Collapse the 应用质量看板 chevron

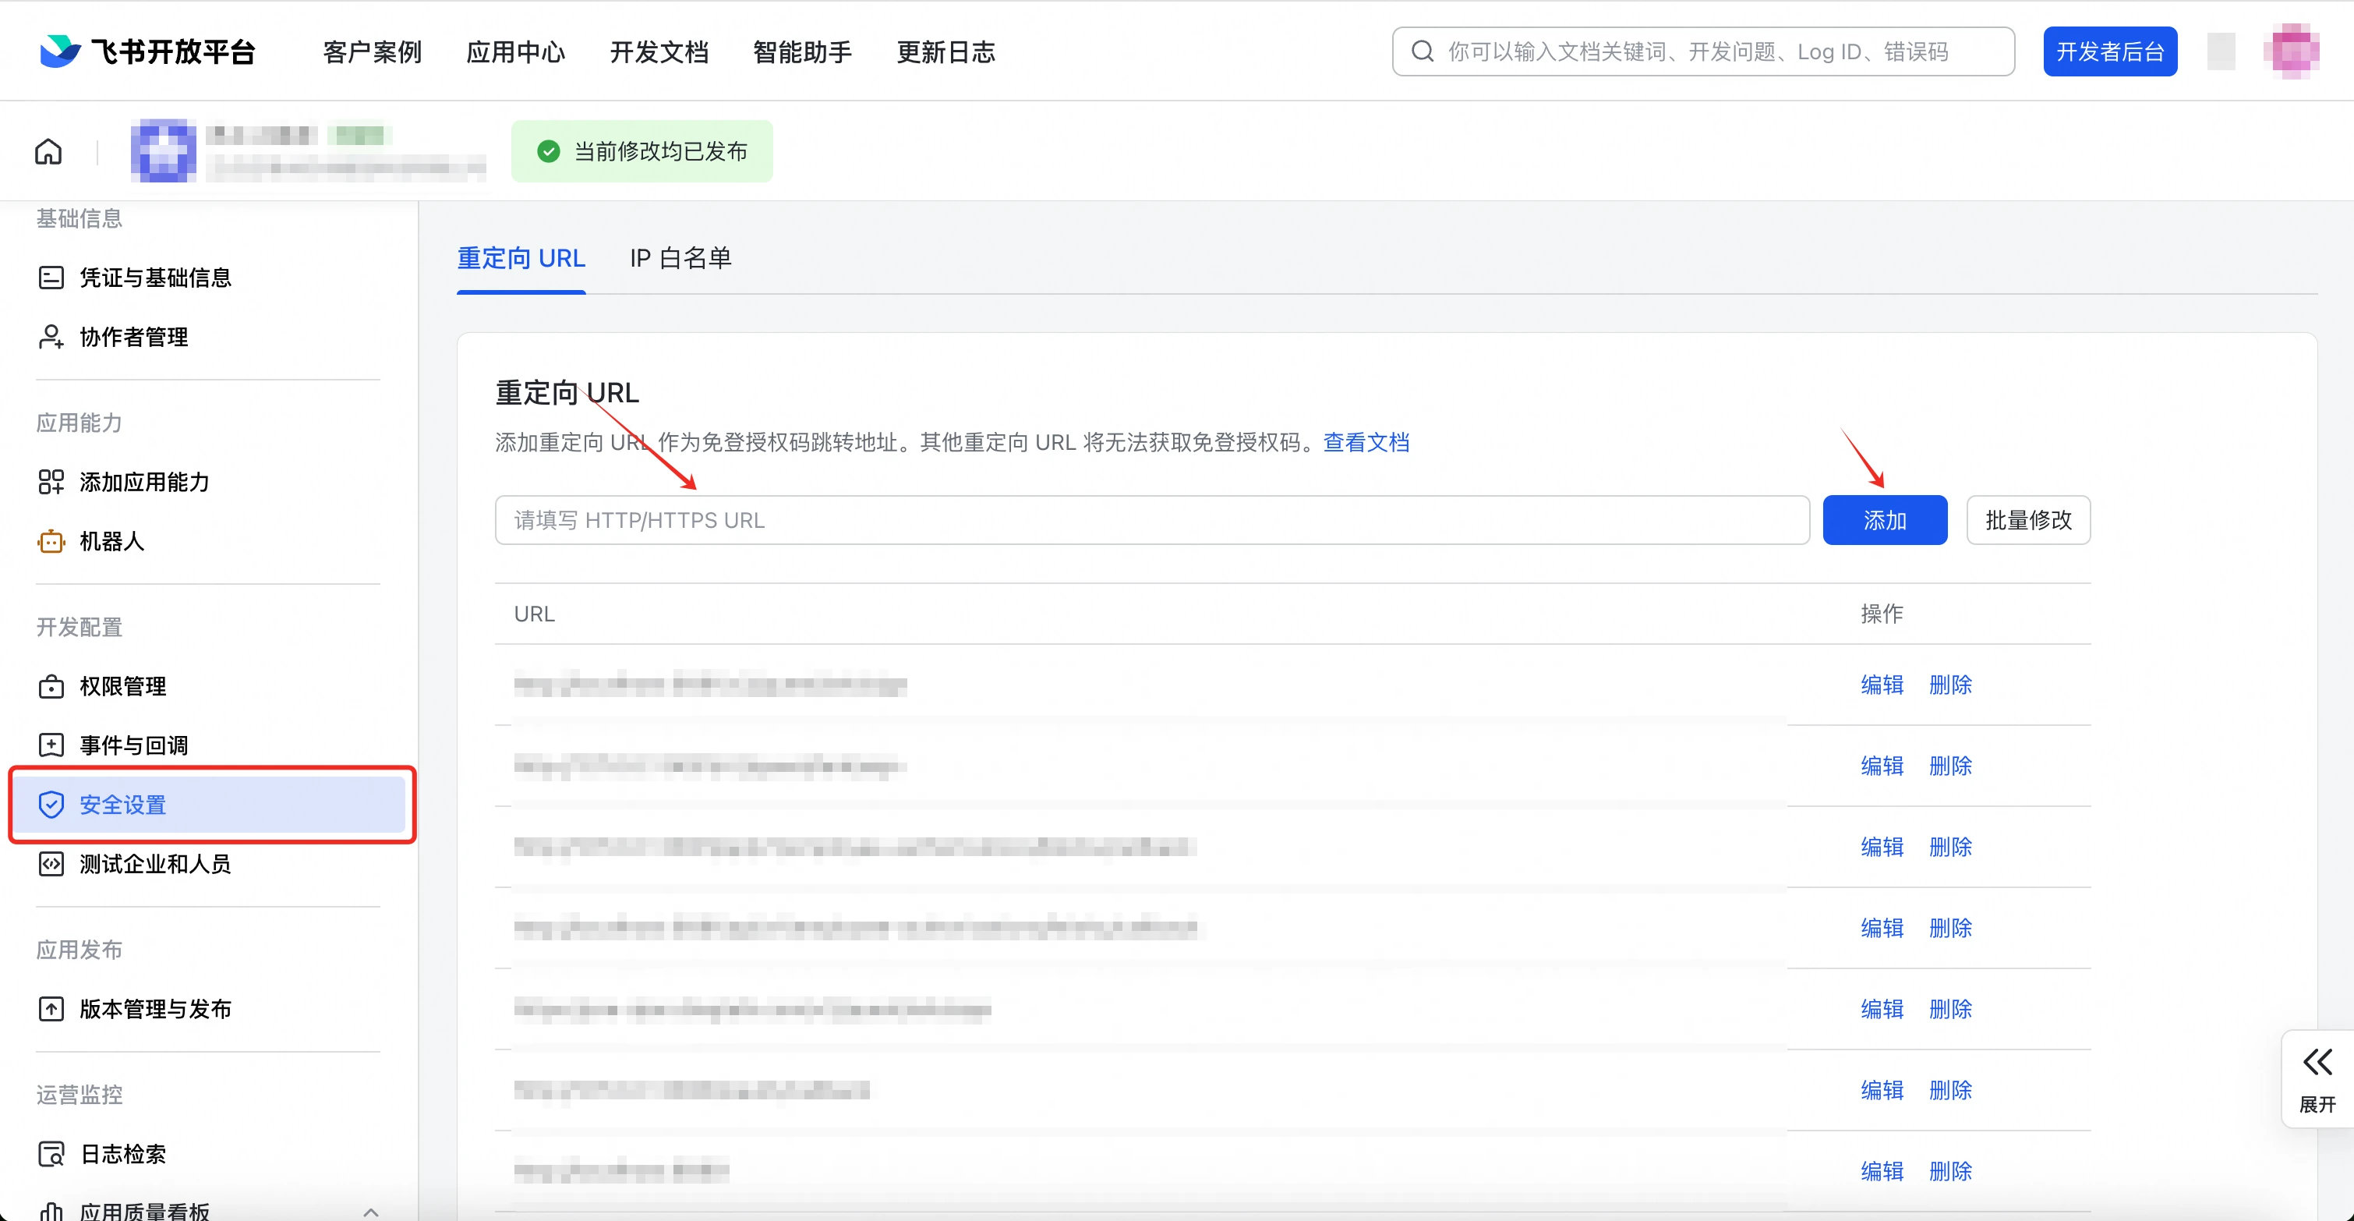coord(371,1212)
